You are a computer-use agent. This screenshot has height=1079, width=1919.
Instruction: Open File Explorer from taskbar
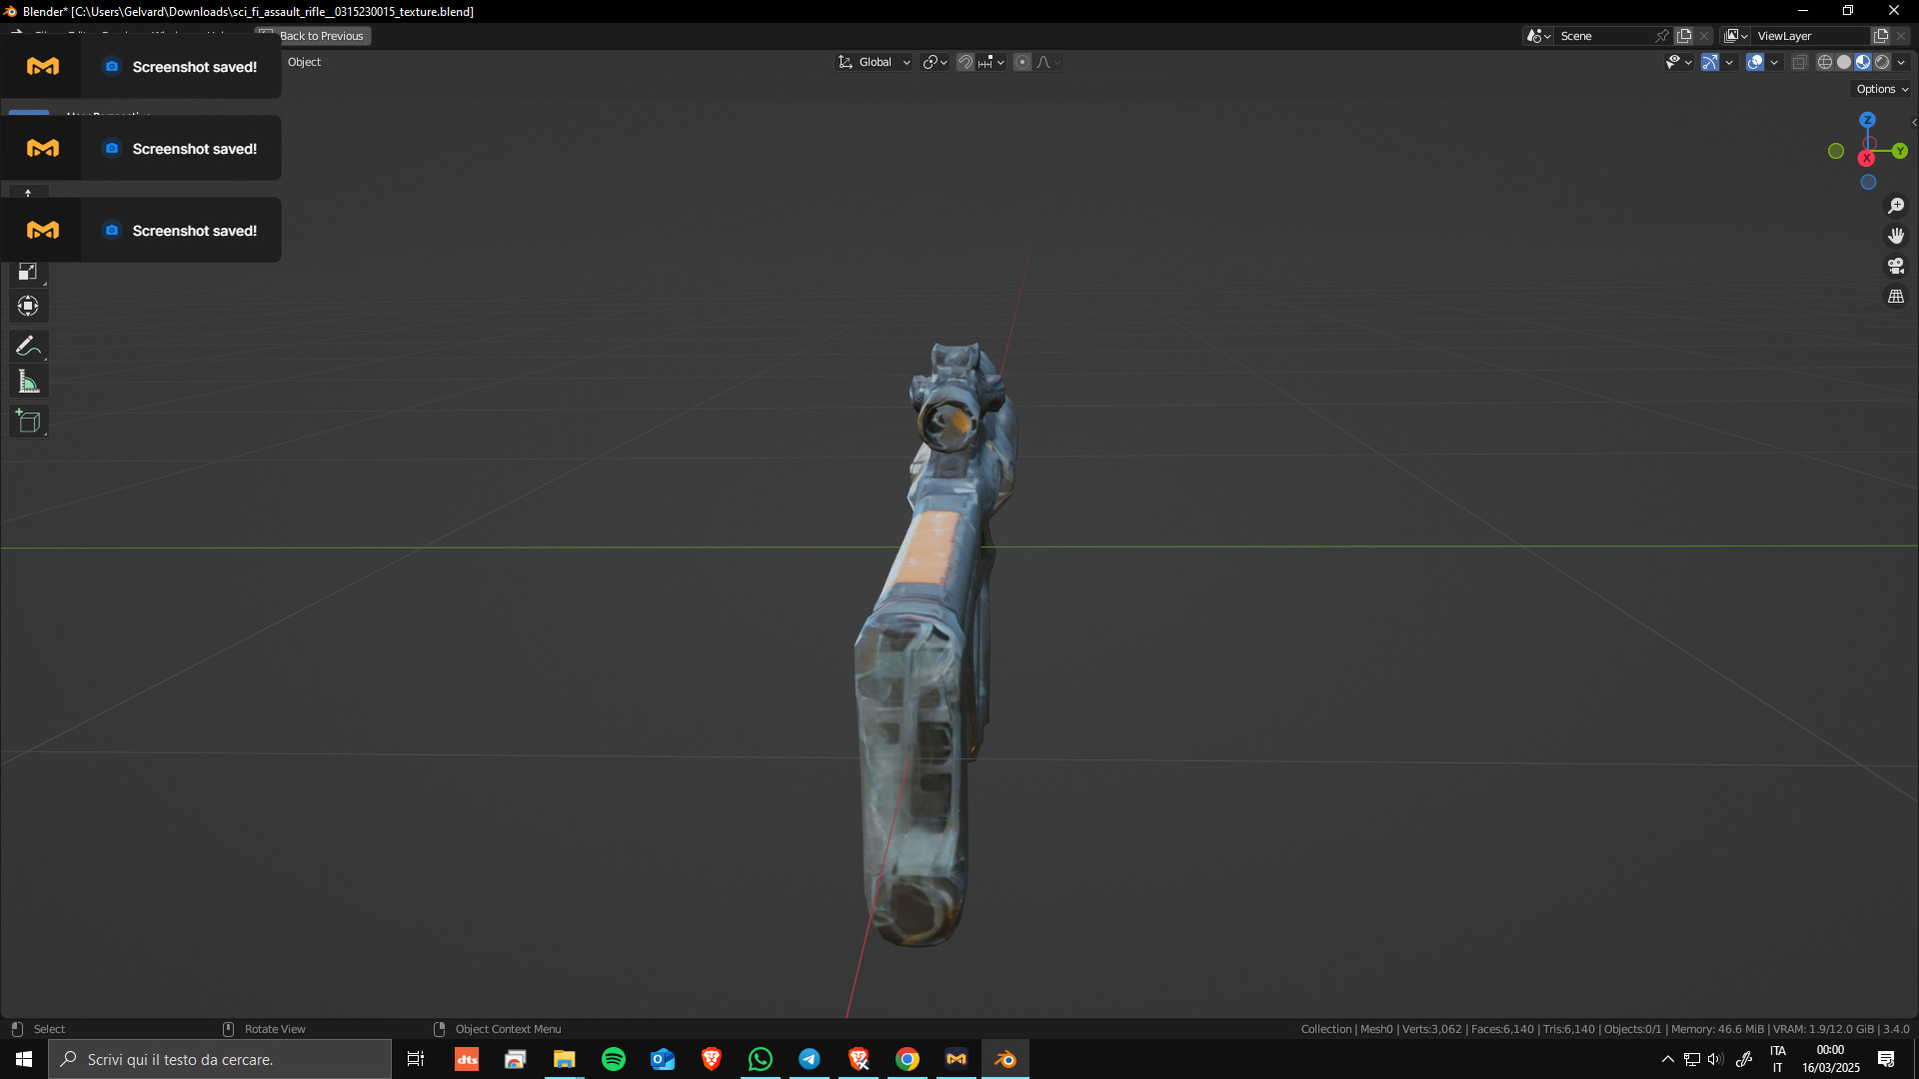click(565, 1059)
